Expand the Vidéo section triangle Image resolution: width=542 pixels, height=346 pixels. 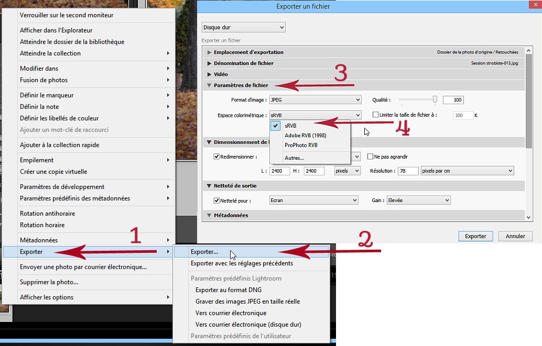(x=210, y=74)
